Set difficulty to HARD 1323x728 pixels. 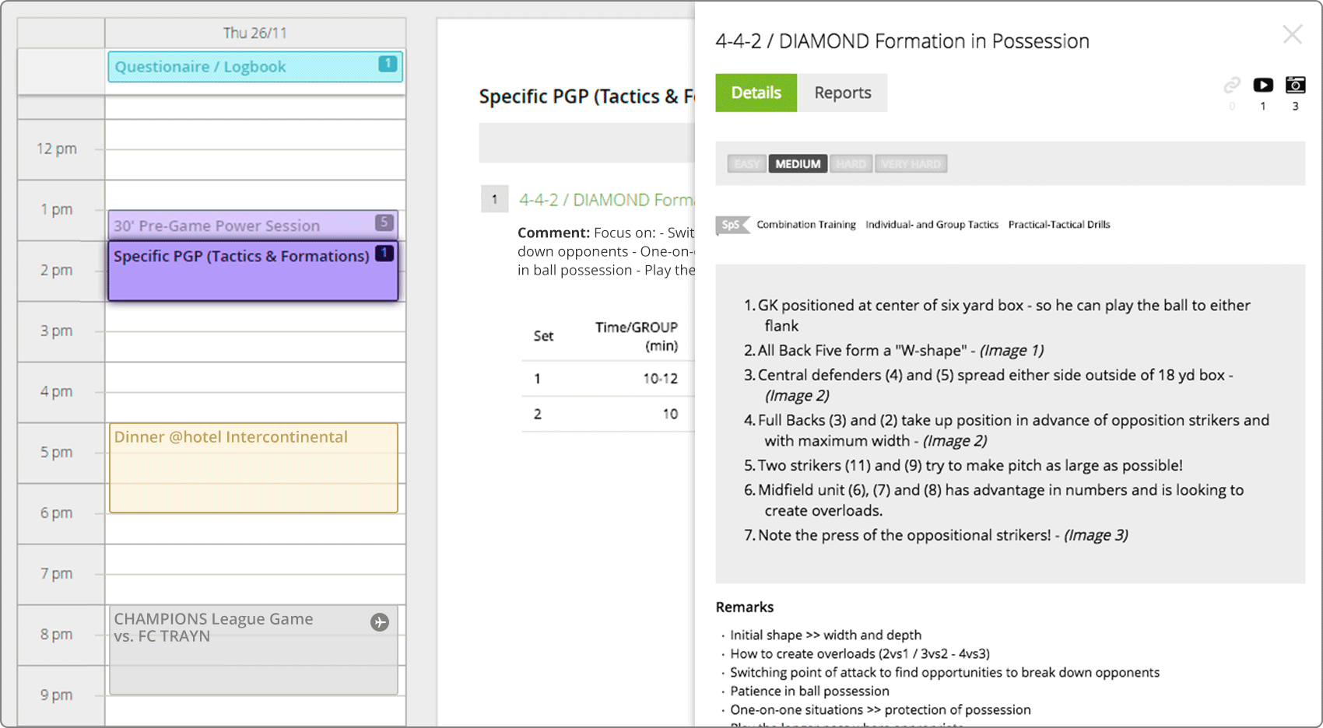point(851,164)
